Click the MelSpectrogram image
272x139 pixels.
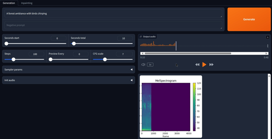[171, 107]
